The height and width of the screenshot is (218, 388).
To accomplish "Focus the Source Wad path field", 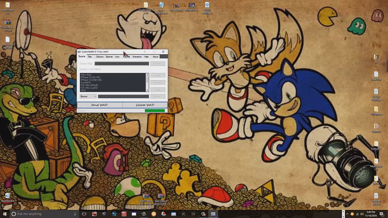I will pyautogui.click(x=122, y=64).
